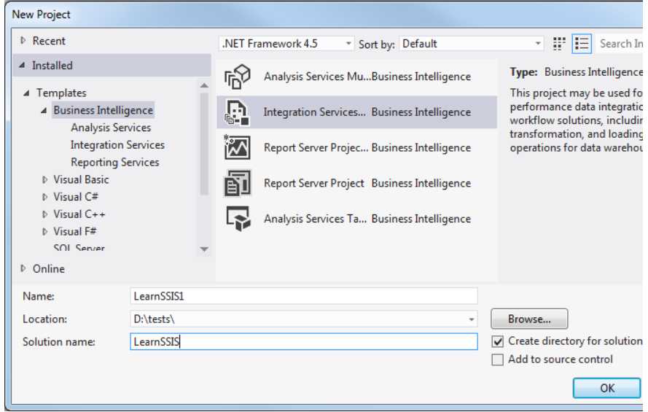Select the 'Analysis Services Mu...' row text

pos(317,77)
